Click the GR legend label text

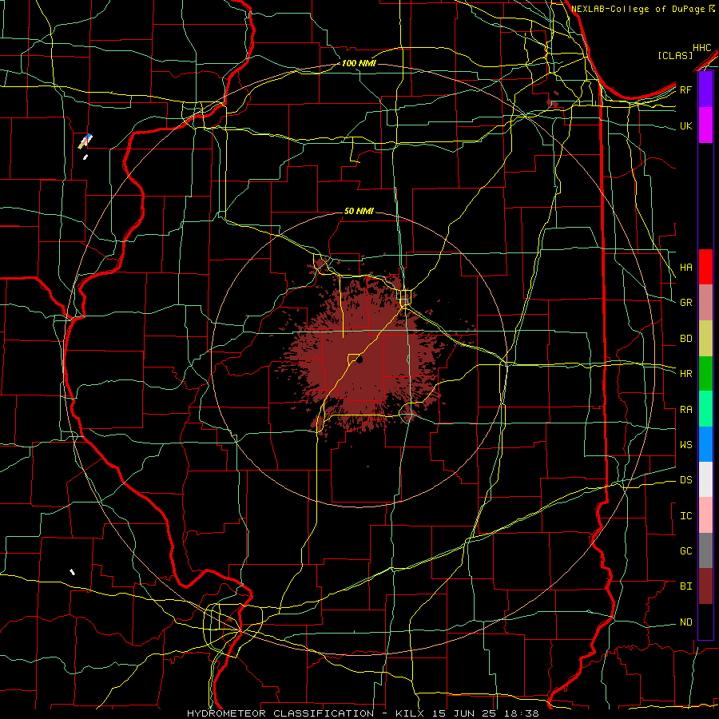click(686, 303)
